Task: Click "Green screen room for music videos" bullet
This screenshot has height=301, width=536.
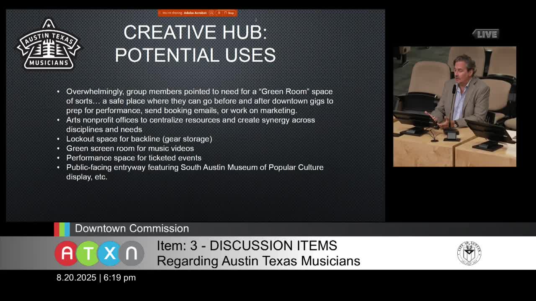Action: click(130, 148)
